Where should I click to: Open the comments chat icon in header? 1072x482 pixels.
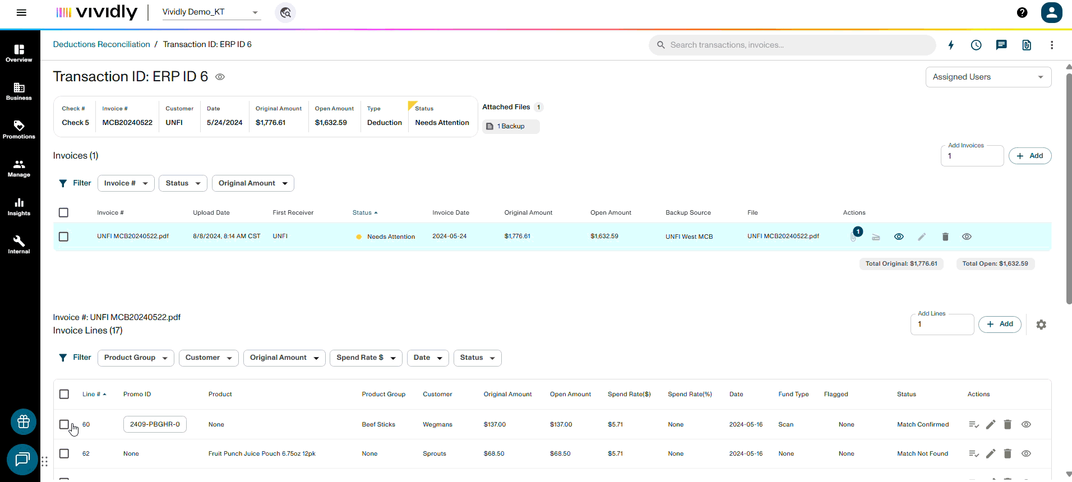1001,45
